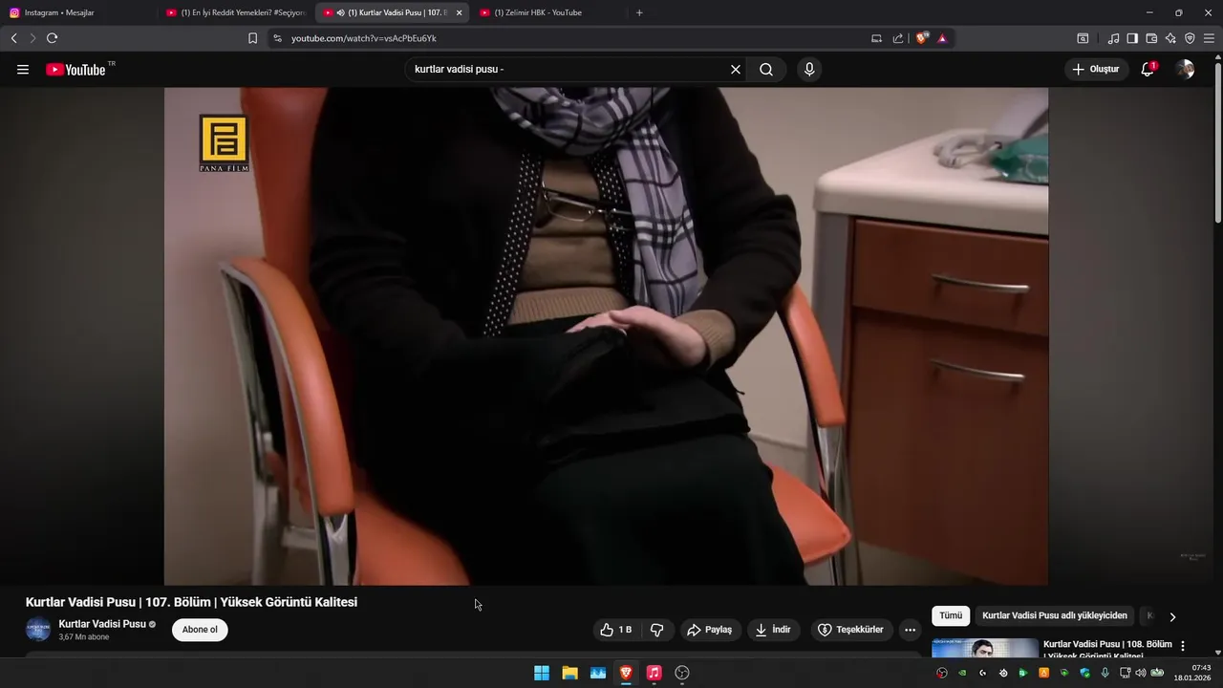Click the page vertical scrollbar

coord(1217,141)
